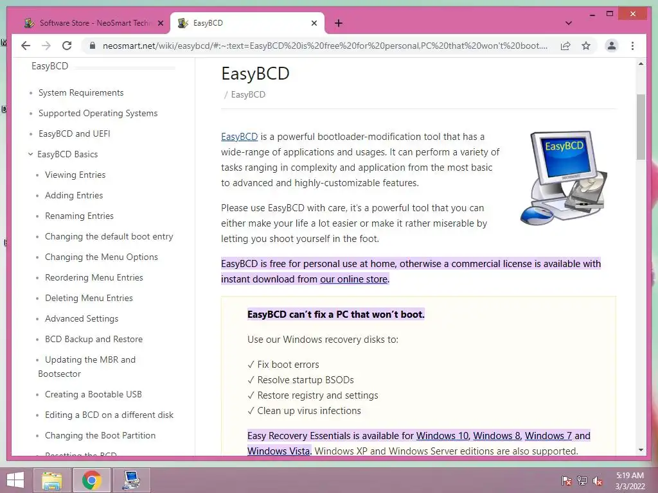Open System Requirements page
This screenshot has height=493, width=658.
pyautogui.click(x=81, y=92)
